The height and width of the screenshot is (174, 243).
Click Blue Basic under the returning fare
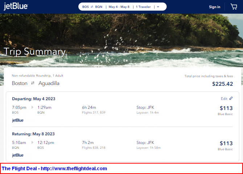pyautogui.click(x=225, y=149)
